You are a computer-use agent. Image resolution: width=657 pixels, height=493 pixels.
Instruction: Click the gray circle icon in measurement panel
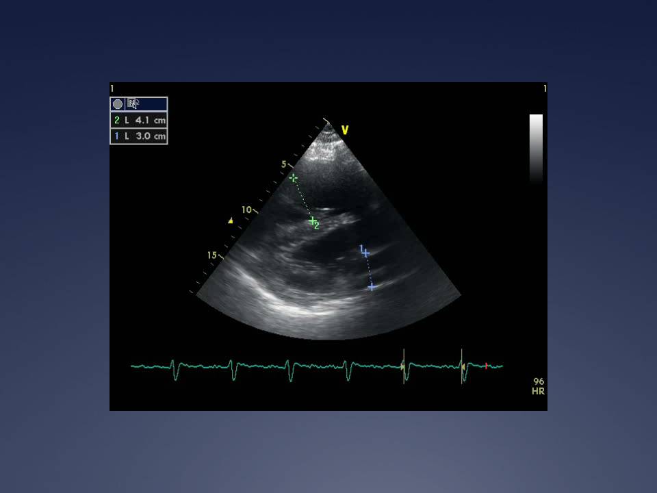[118, 104]
